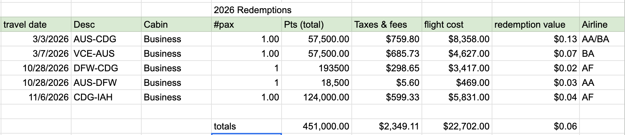Click the $22,702.00 total flight cost

[457, 126]
